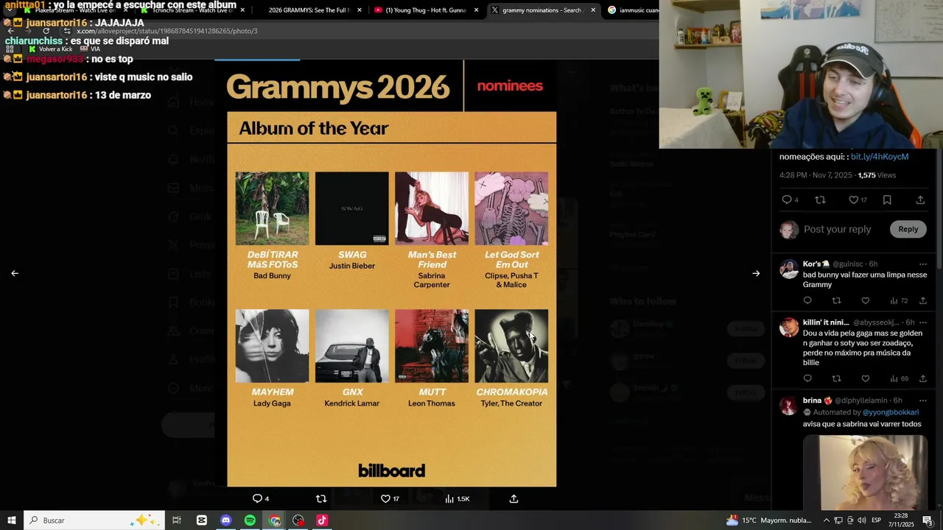Open the Volver a Kick bookmark

pos(50,49)
